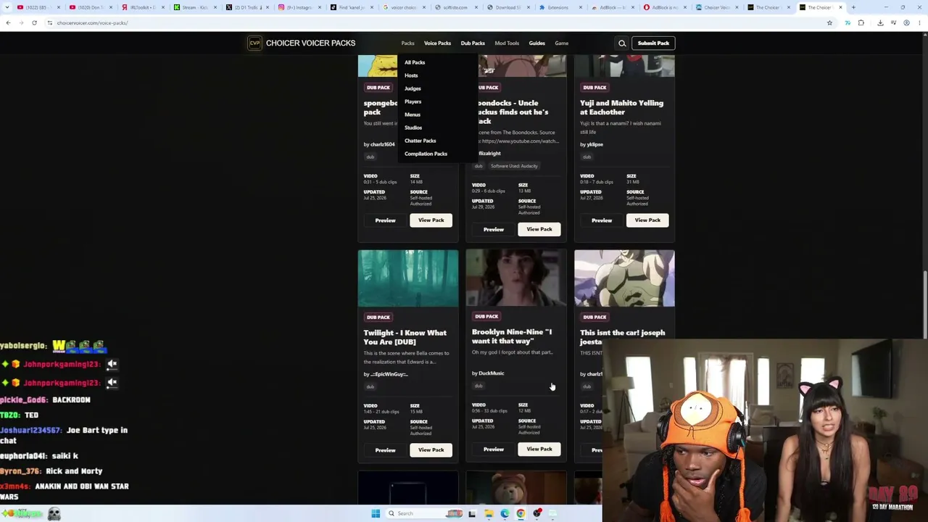Open Task View on the taskbar
Image resolution: width=928 pixels, height=522 pixels.
click(472, 514)
